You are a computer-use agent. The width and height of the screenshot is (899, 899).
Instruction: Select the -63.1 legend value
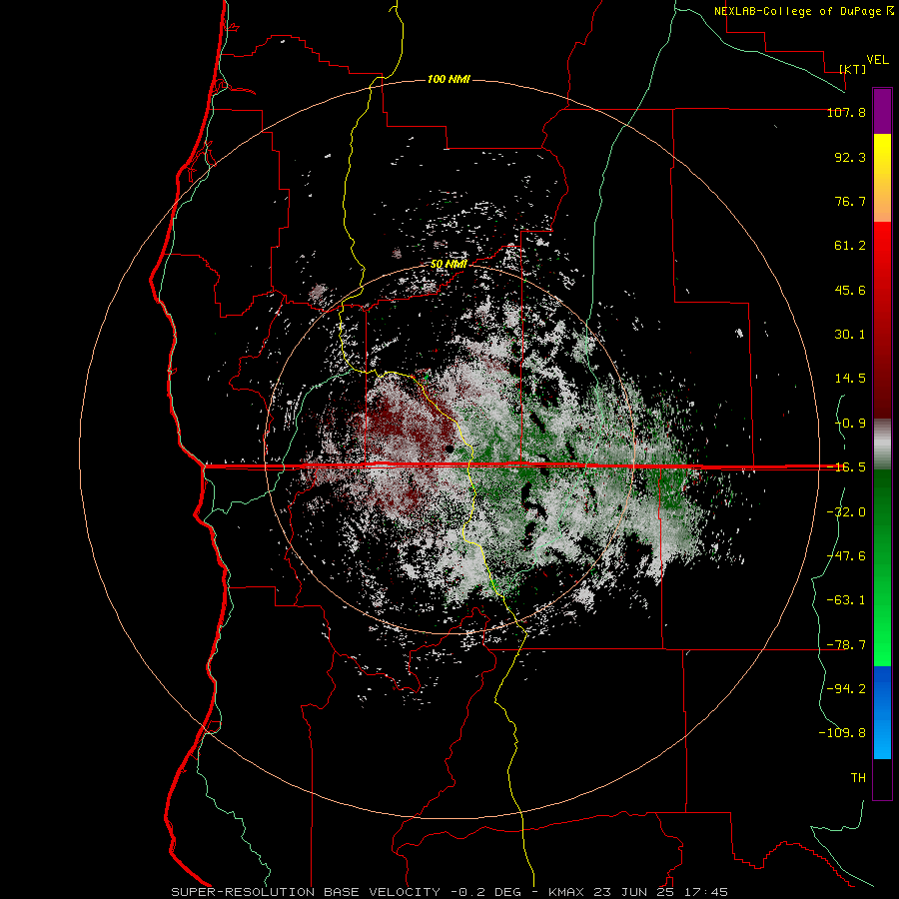846,599
